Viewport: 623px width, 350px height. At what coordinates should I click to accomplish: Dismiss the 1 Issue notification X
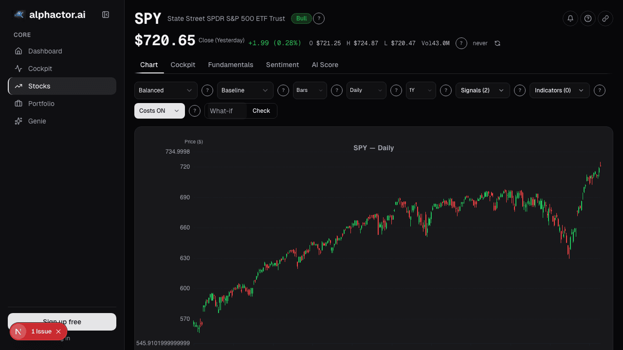click(x=58, y=332)
